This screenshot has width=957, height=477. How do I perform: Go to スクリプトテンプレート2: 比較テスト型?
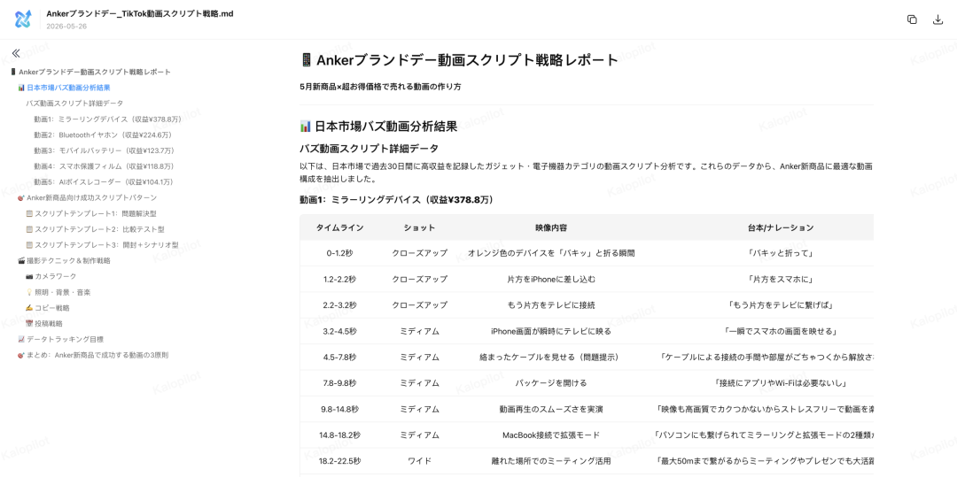(x=95, y=230)
